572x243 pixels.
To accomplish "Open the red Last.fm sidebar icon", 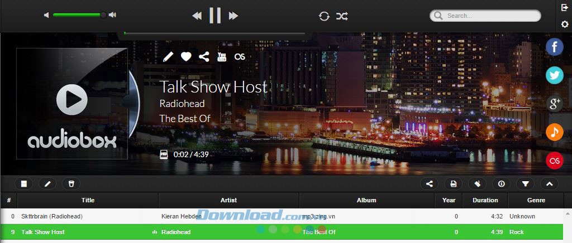I will coord(555,161).
